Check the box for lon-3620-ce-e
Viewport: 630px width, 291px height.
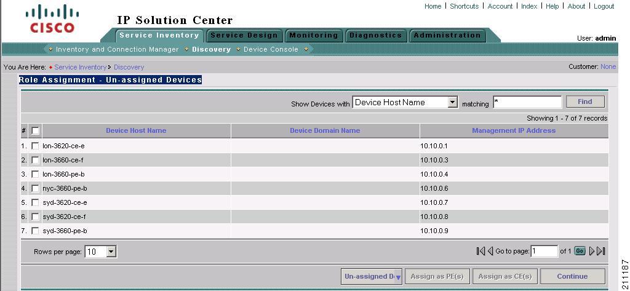[35, 146]
